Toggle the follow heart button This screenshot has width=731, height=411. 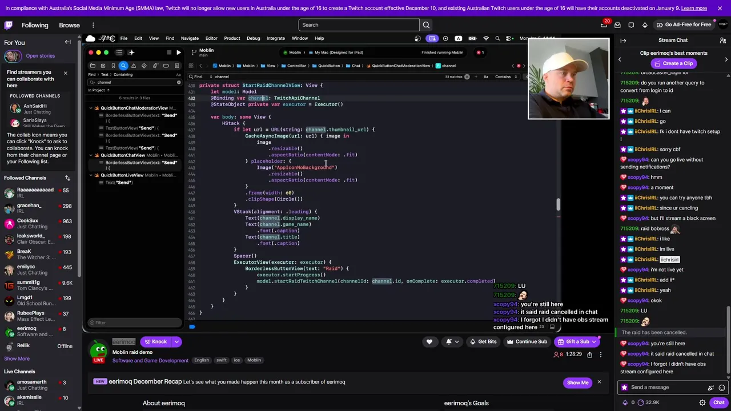[429, 342]
